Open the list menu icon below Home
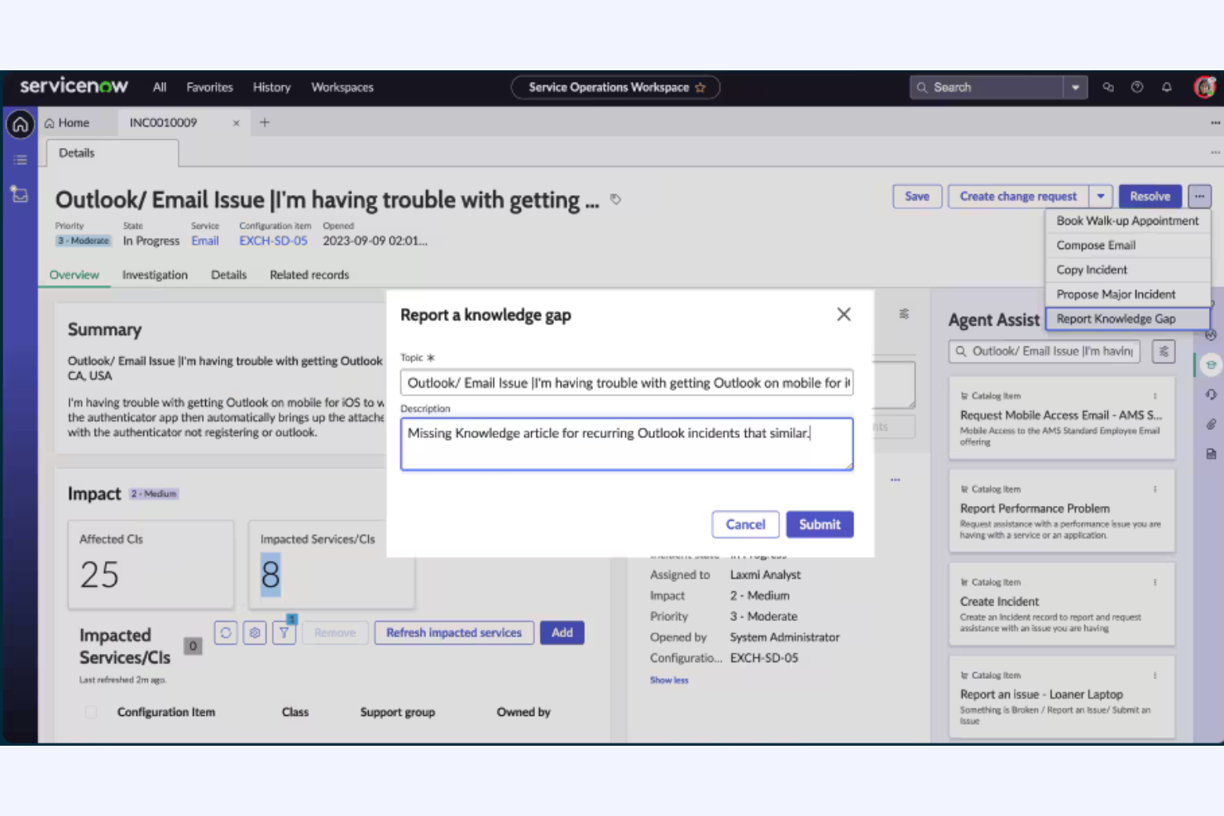This screenshot has height=816, width=1224. point(20,160)
